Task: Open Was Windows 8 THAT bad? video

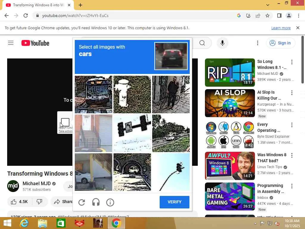Action: click(x=230, y=166)
